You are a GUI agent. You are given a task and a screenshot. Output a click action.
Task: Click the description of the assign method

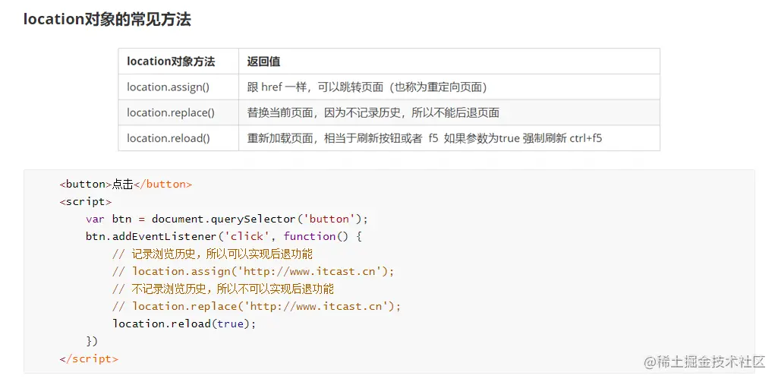point(367,87)
